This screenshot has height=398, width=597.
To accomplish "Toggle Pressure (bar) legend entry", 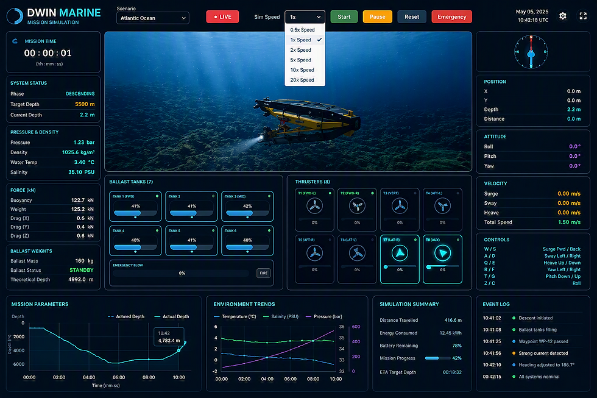I will coord(324,316).
